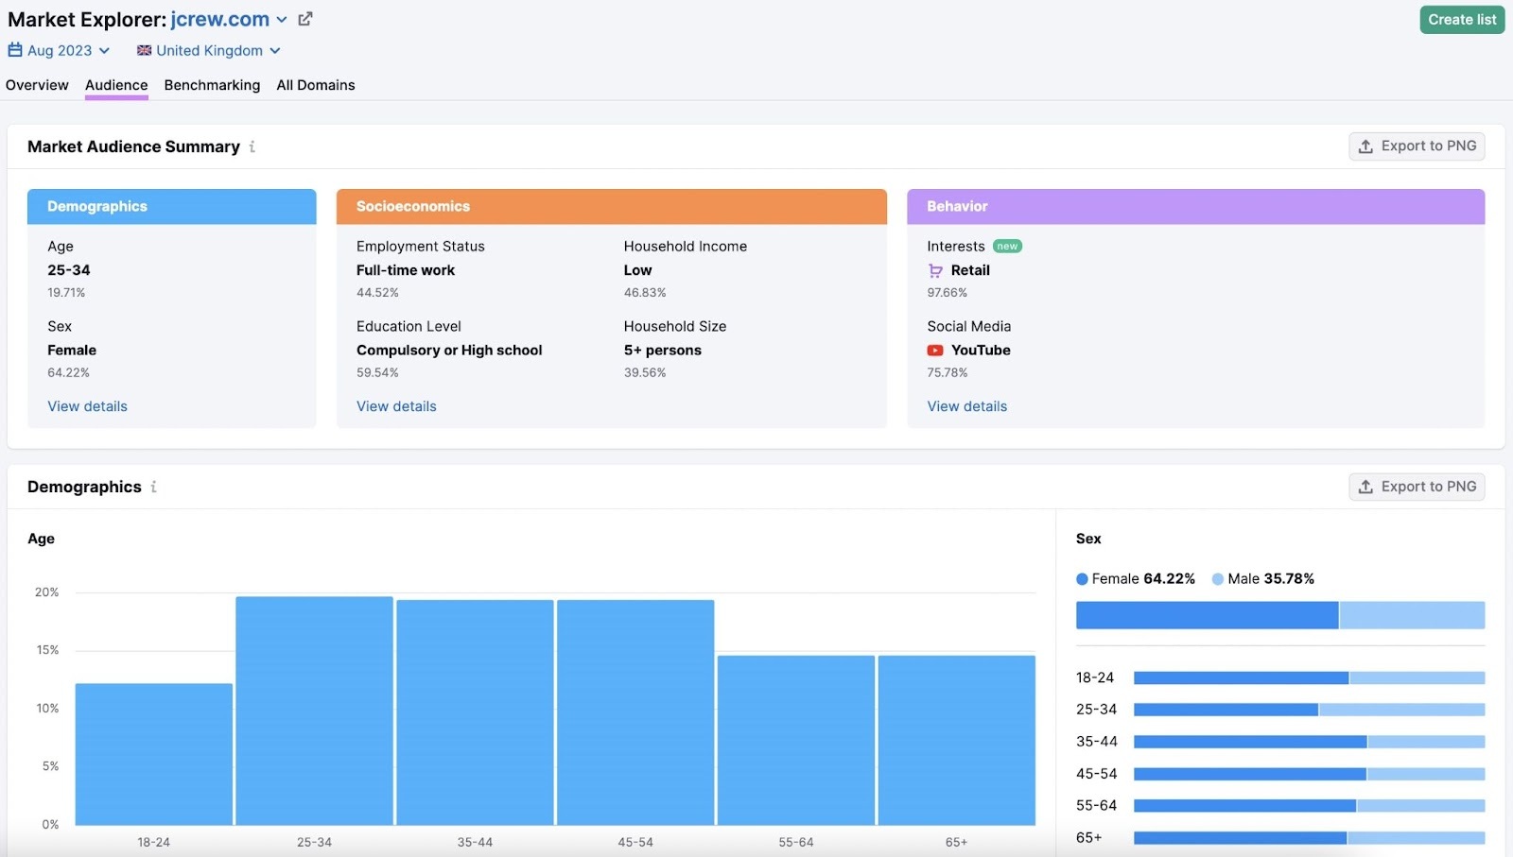The image size is (1513, 857).
Task: Go to the All Domains tab
Action: pyautogui.click(x=316, y=85)
